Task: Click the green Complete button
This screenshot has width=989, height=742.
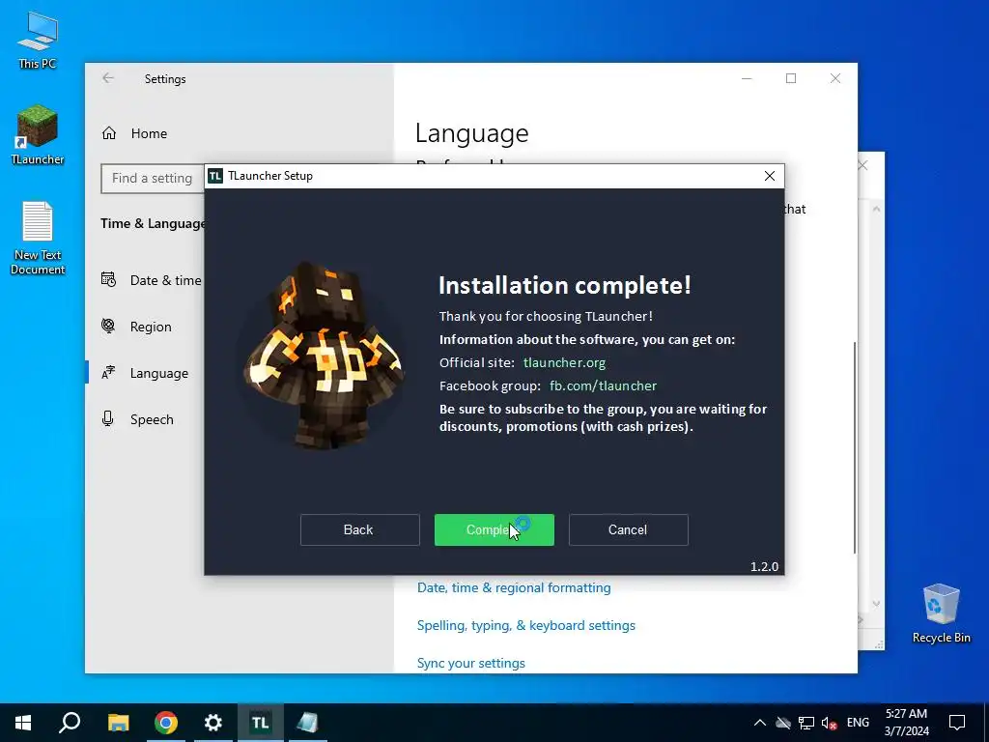Action: 494,529
